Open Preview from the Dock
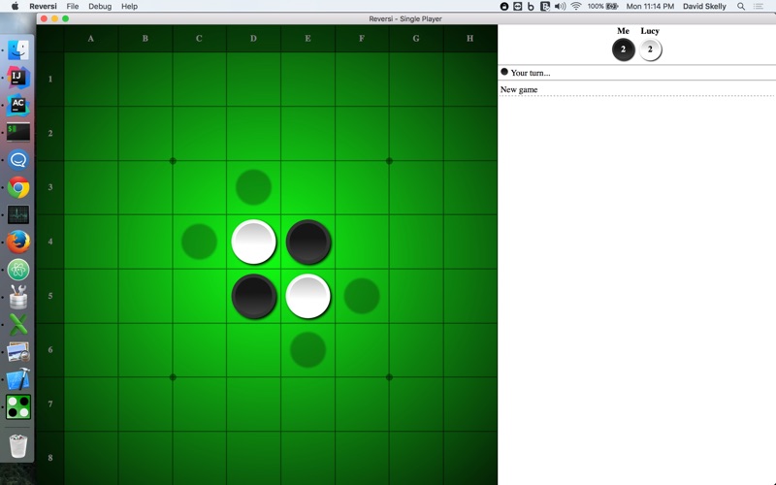The width and height of the screenshot is (776, 485). point(18,352)
